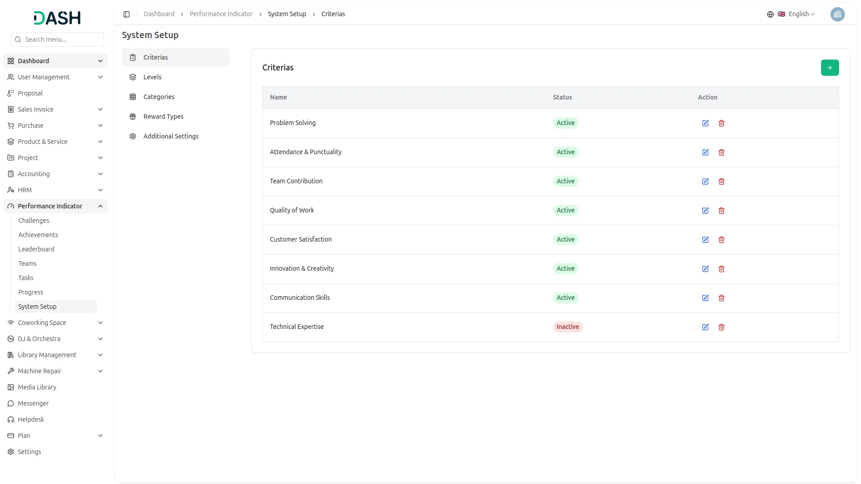Click edit icon for Quality of Work
This screenshot has height=484, width=861.
(705, 211)
